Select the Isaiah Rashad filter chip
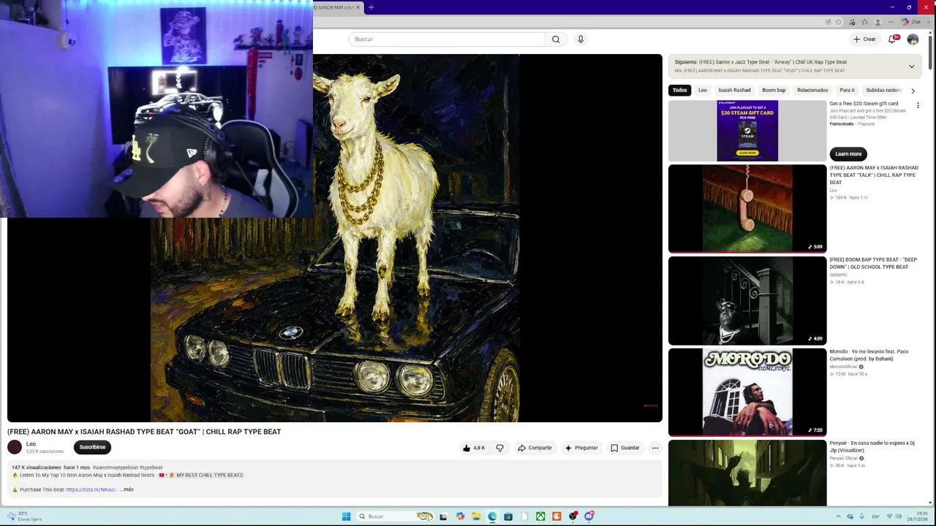The width and height of the screenshot is (936, 526). pos(734,91)
